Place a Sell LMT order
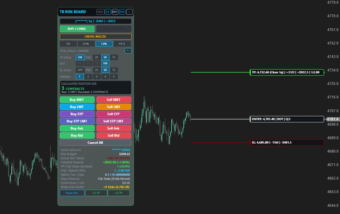 114,107
